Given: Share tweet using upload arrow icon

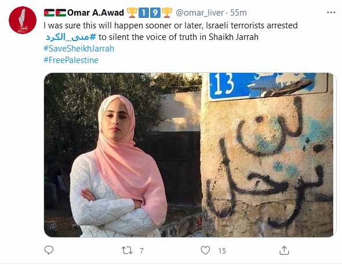Looking at the screenshot, I should [x=284, y=250].
